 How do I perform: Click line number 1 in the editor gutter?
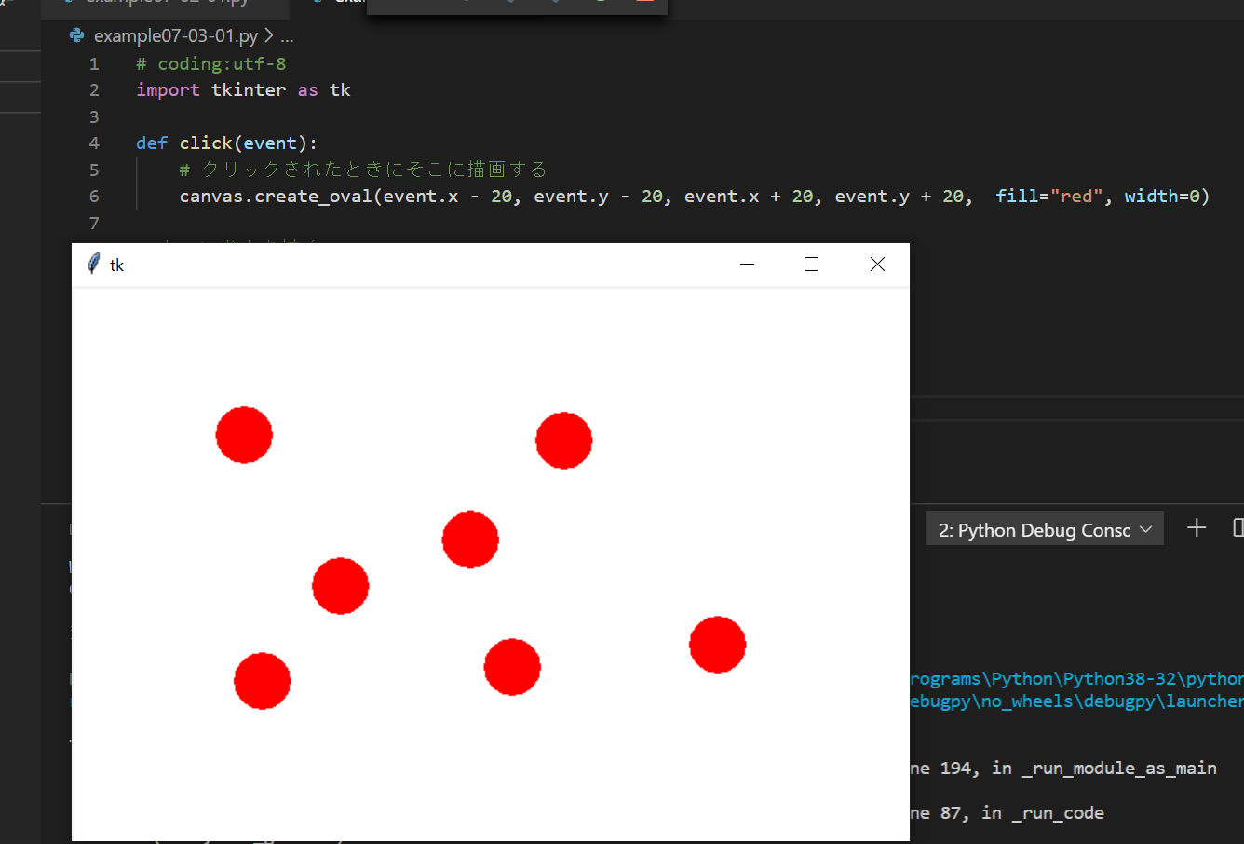94,64
